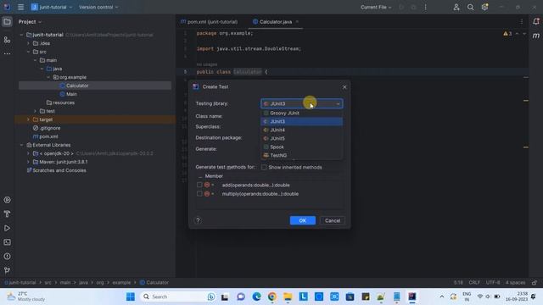Confirm with the OK button
543x305 pixels.
(x=302, y=220)
